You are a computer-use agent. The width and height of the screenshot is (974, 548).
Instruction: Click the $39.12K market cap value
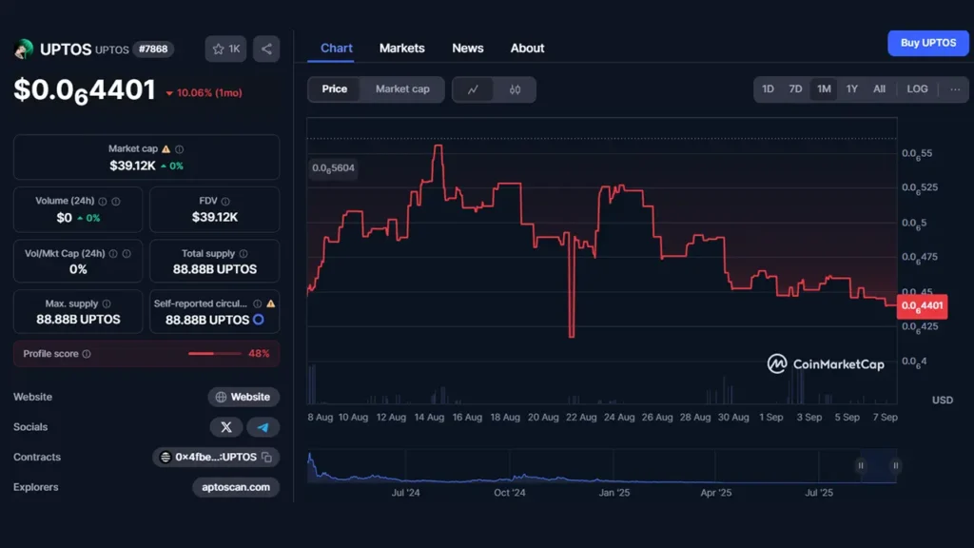coord(132,166)
